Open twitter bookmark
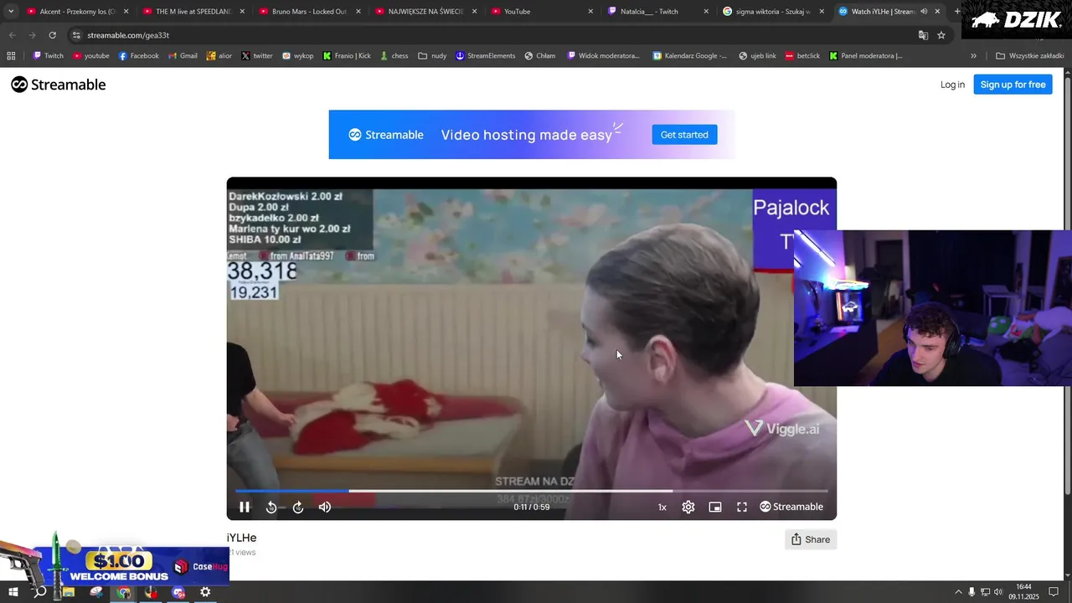The image size is (1072, 603). pyautogui.click(x=257, y=56)
